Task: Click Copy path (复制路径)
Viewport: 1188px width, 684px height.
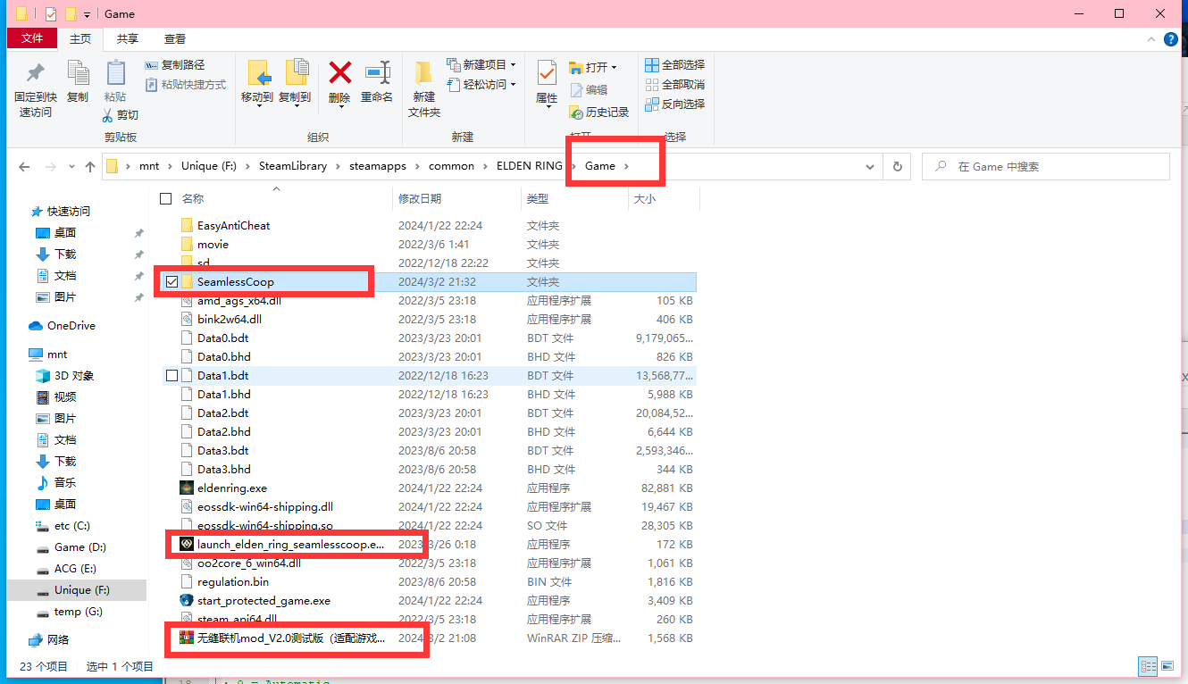Action: click(x=174, y=65)
